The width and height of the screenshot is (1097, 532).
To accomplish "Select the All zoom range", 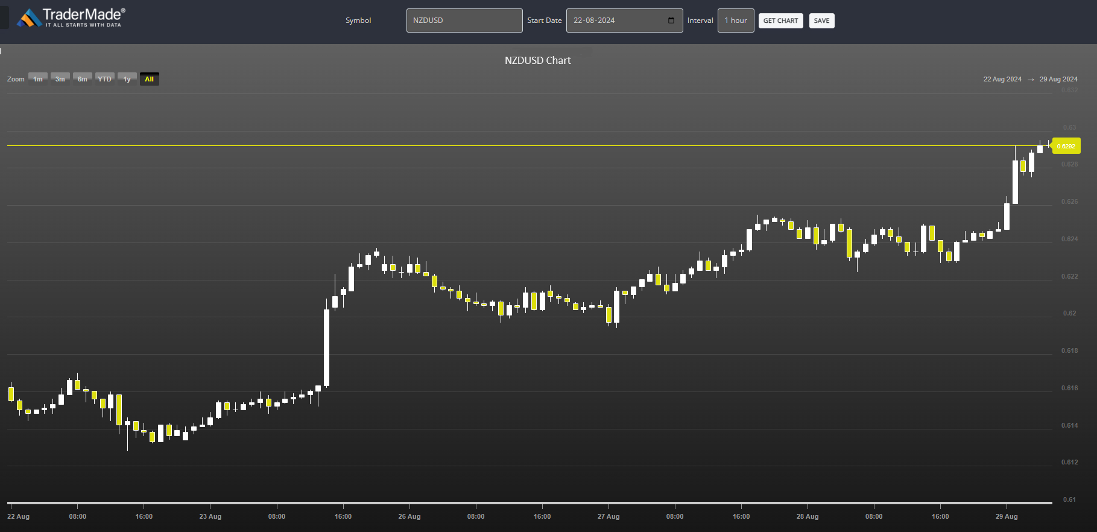I will point(150,79).
